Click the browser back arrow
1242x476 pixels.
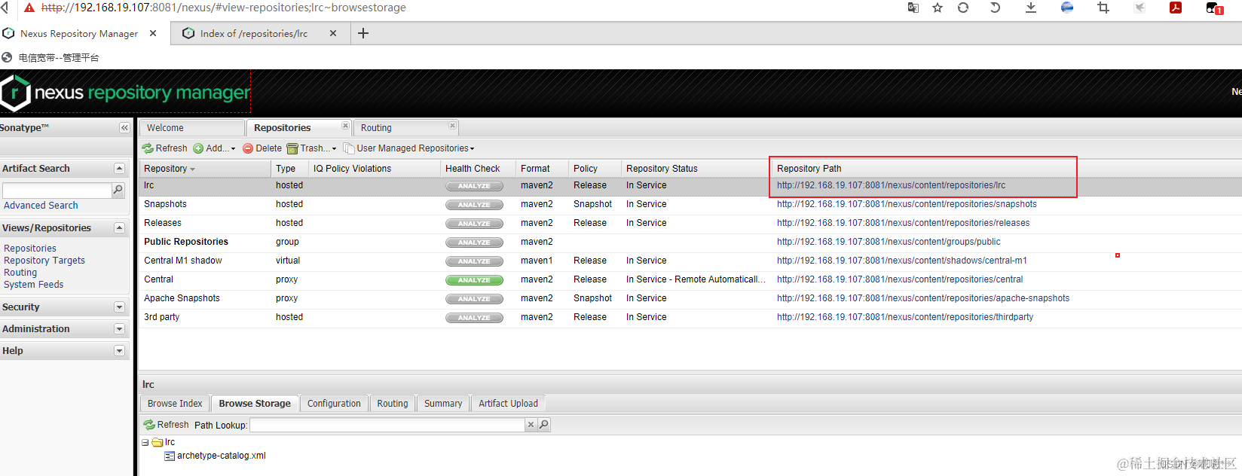click(x=5, y=8)
